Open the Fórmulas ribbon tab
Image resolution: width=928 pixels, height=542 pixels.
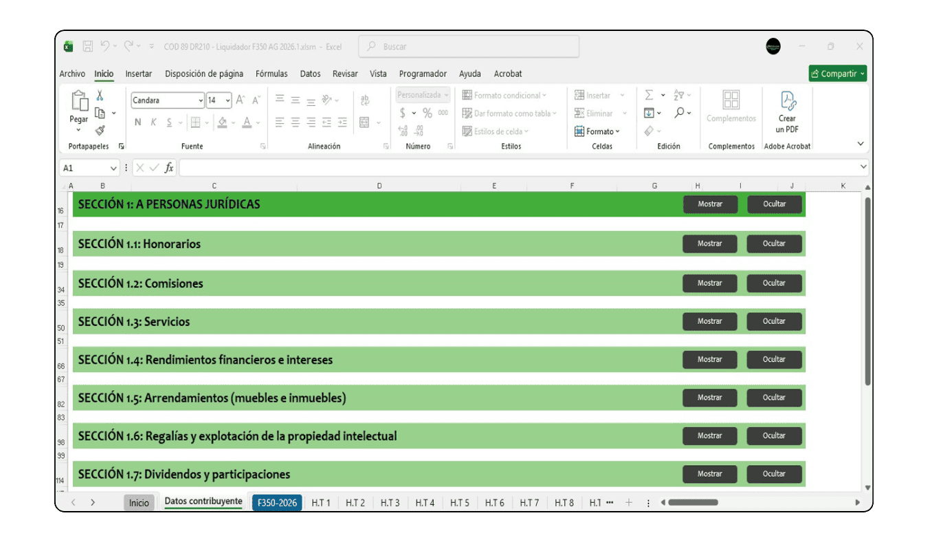coord(271,74)
